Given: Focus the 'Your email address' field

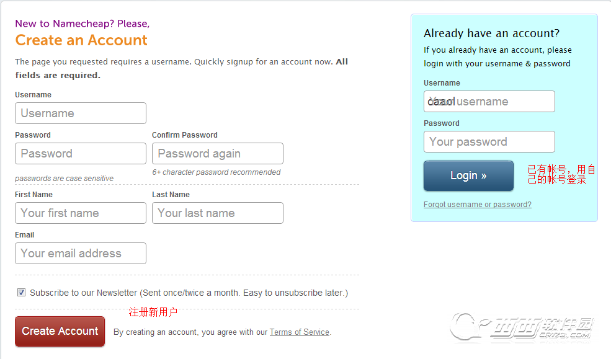Looking at the screenshot, I should (x=81, y=254).
